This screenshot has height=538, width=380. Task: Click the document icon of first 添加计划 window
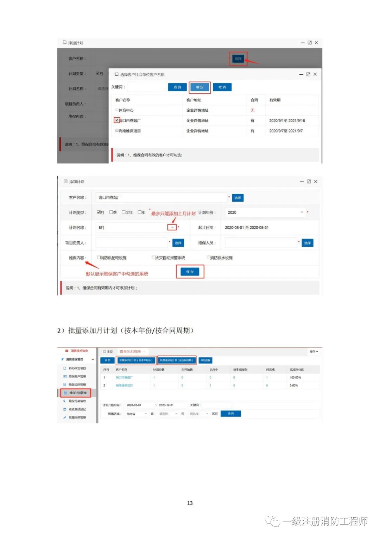click(x=64, y=42)
